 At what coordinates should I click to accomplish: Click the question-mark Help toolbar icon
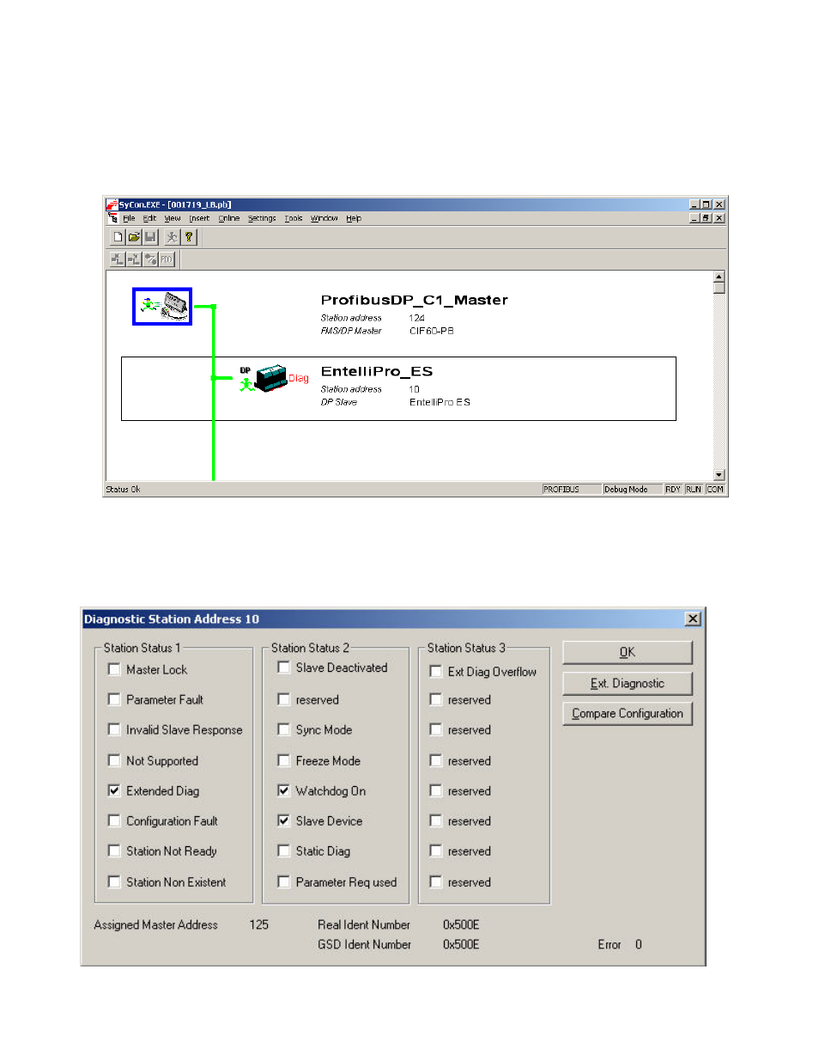point(189,237)
